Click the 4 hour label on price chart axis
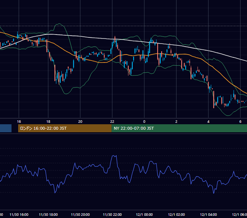Viewport: 247px width, 218px height. point(208,121)
